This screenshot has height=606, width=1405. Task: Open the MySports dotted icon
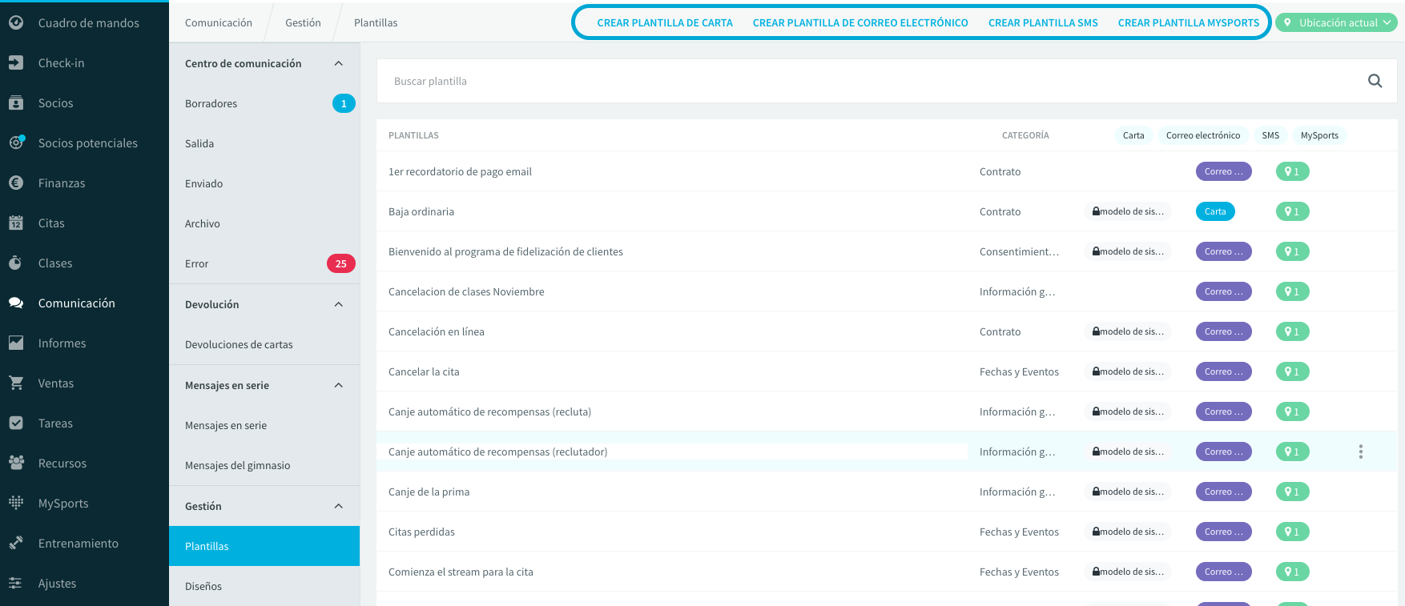point(16,504)
